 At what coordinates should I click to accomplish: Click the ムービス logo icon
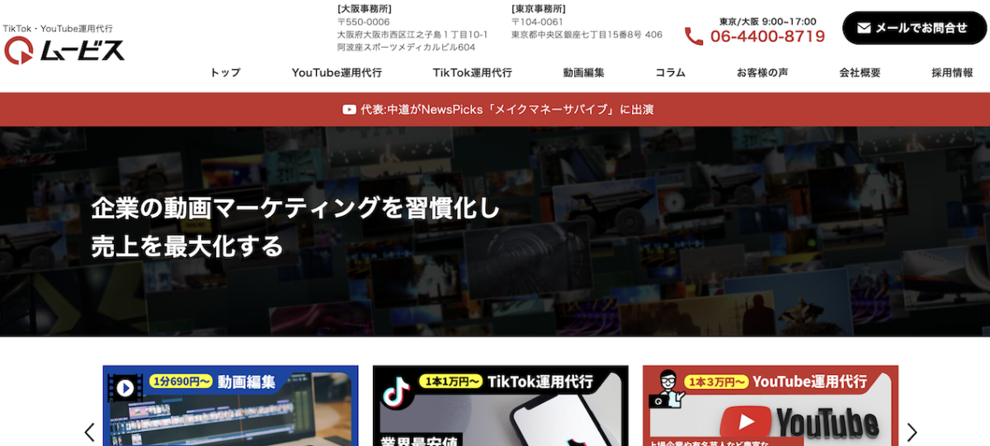pyautogui.click(x=18, y=51)
